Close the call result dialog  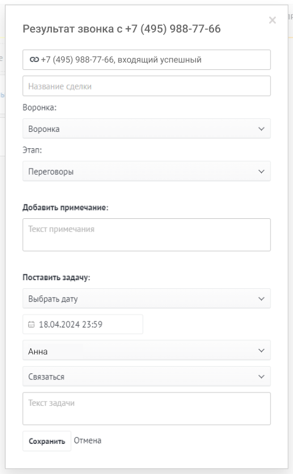(x=272, y=20)
